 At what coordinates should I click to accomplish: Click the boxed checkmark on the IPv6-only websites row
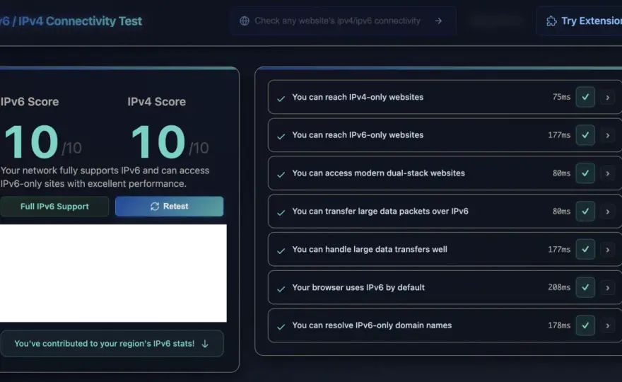[x=585, y=135]
